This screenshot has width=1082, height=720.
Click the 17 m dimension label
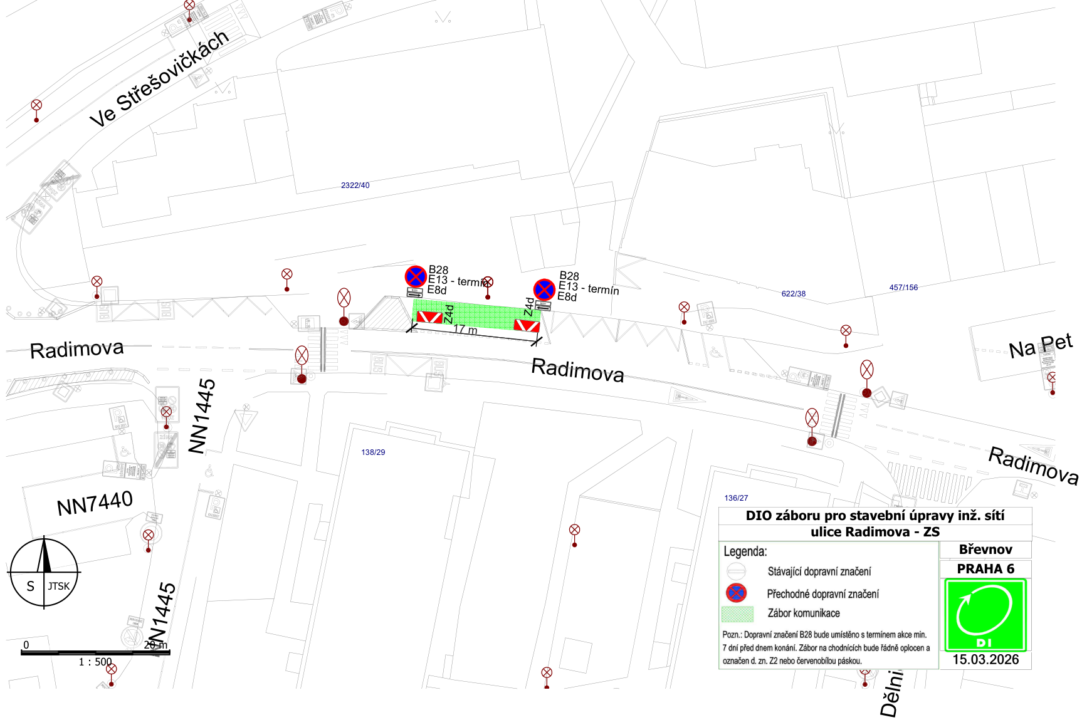[x=465, y=330]
